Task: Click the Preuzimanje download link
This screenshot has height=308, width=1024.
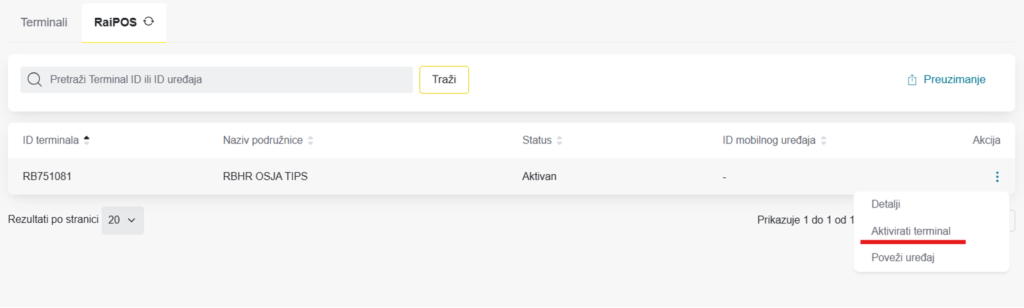Action: point(946,80)
